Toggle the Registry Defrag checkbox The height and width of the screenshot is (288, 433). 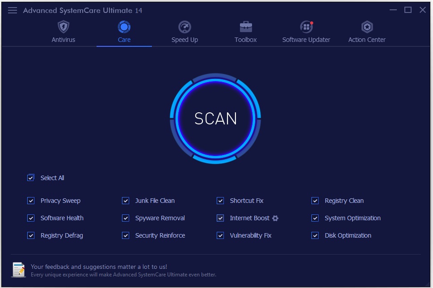(x=31, y=235)
